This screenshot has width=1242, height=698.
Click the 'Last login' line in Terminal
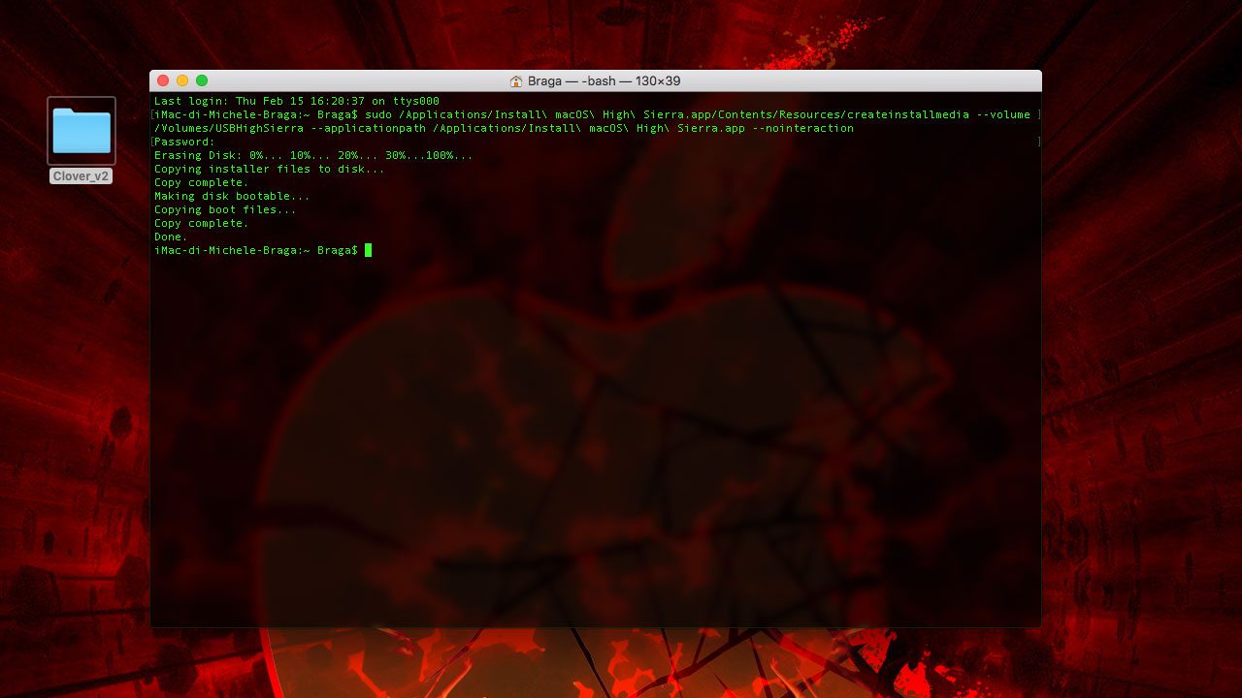[x=296, y=101]
